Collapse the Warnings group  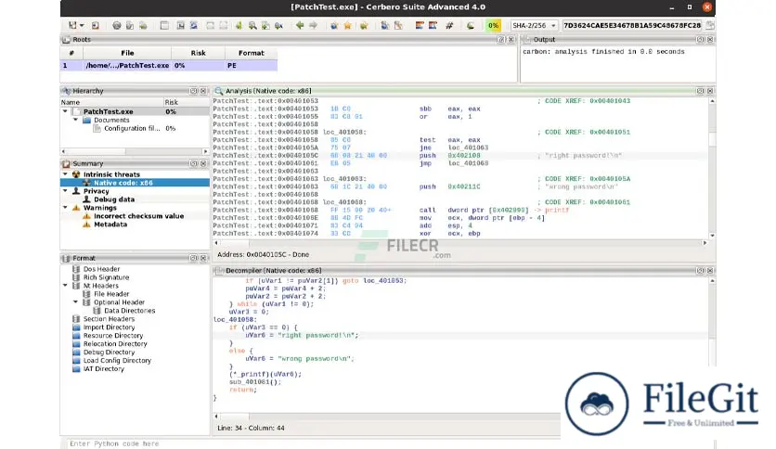click(65, 208)
